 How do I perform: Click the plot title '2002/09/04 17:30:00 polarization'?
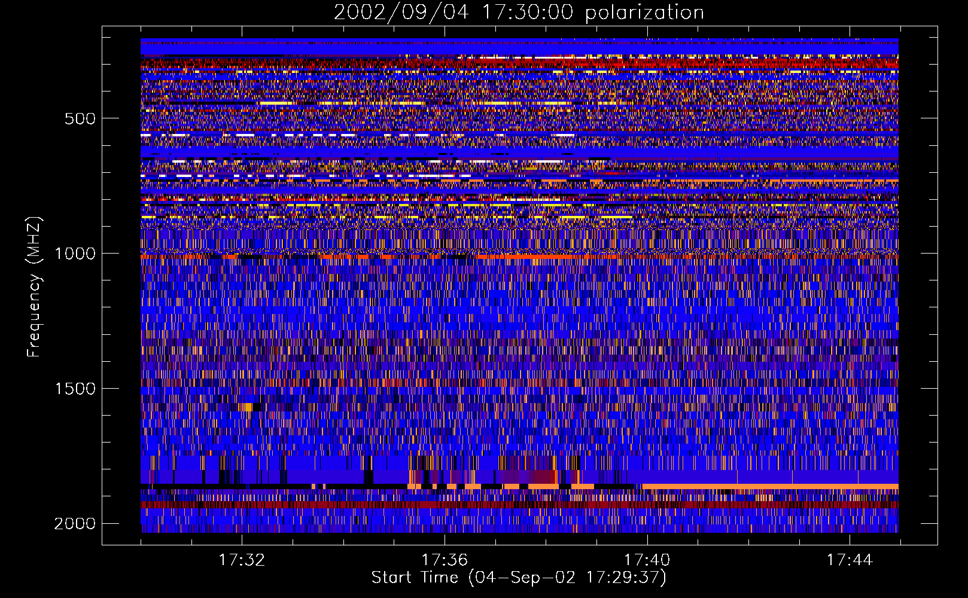[x=519, y=13]
